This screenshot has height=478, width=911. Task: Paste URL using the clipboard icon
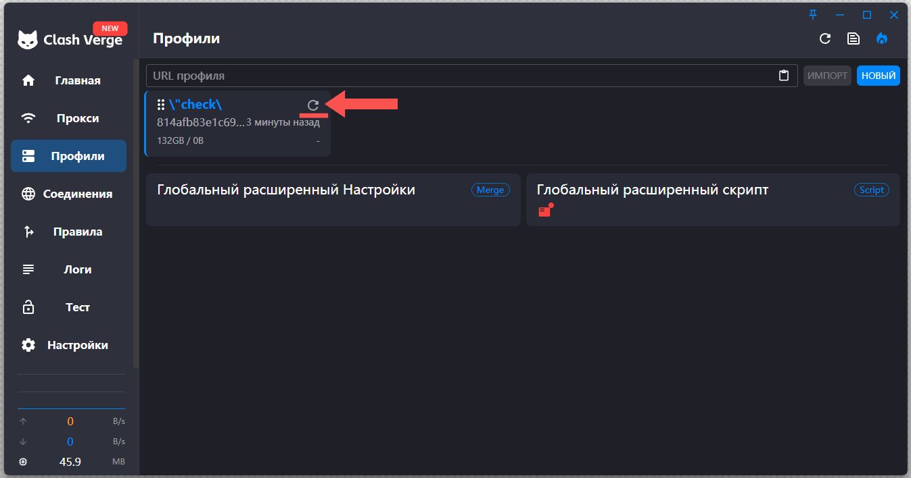point(784,75)
